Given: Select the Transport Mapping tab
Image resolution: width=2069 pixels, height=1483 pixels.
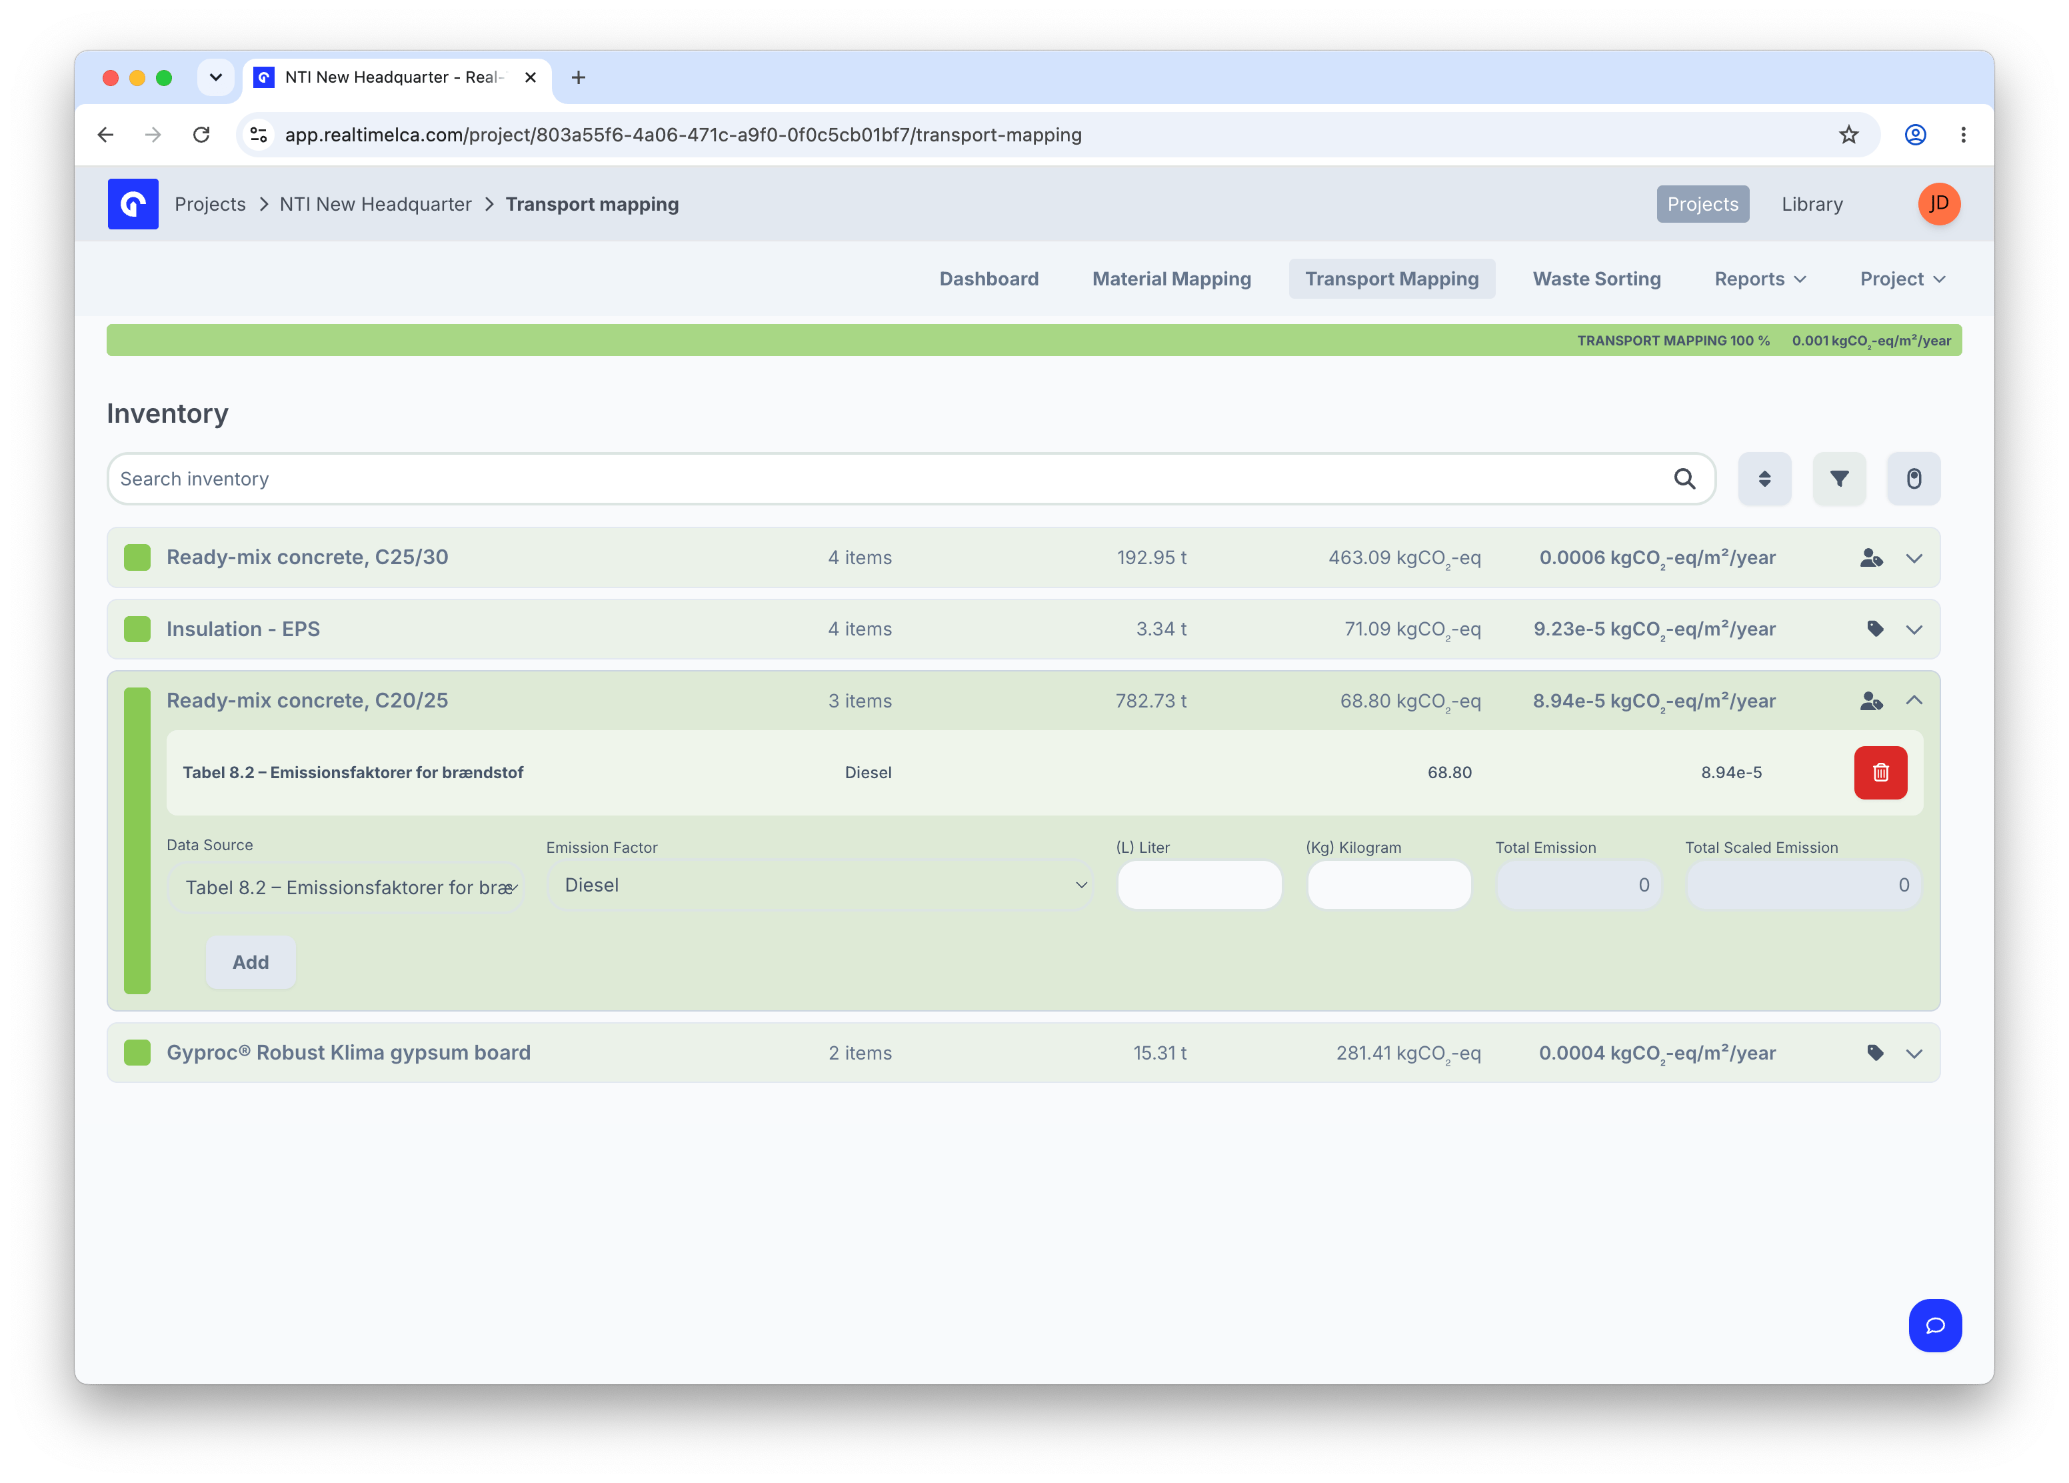Looking at the screenshot, I should pos(1391,279).
